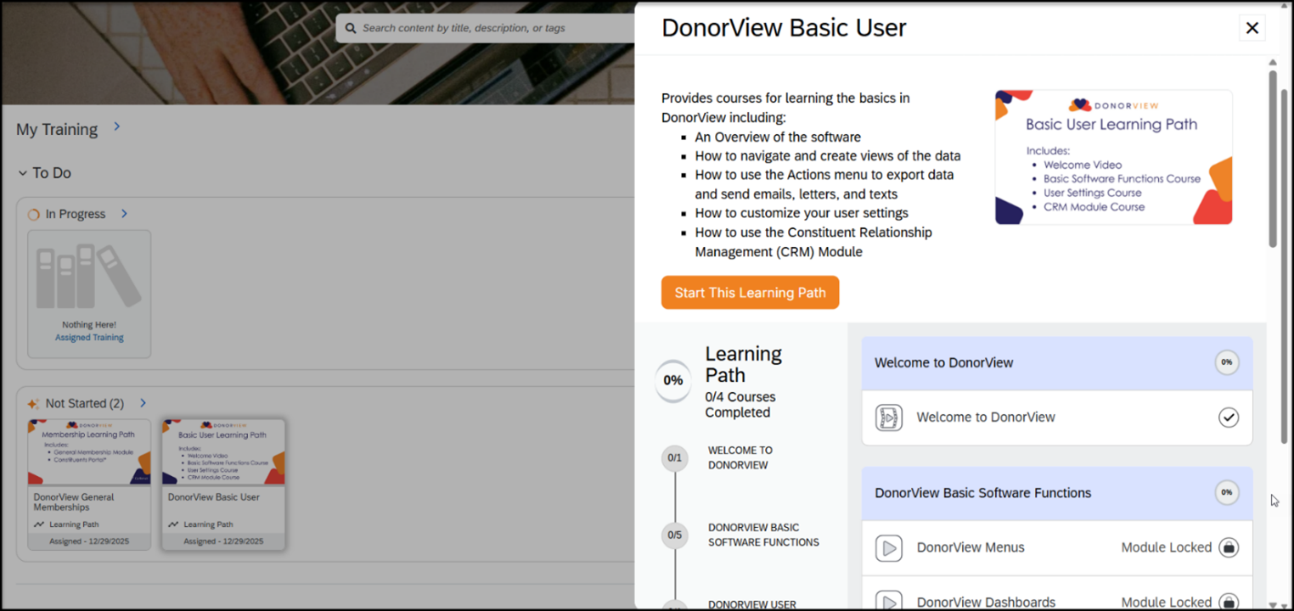Click lock icon beside DonorView Menus
This screenshot has width=1294, height=611.
[x=1228, y=547]
